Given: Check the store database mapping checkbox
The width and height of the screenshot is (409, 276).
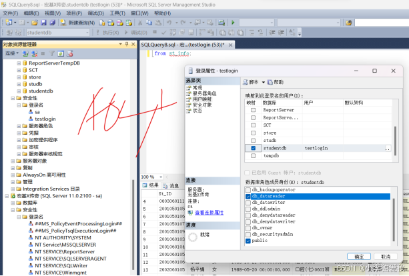Looking at the screenshot, I should tap(253, 133).
